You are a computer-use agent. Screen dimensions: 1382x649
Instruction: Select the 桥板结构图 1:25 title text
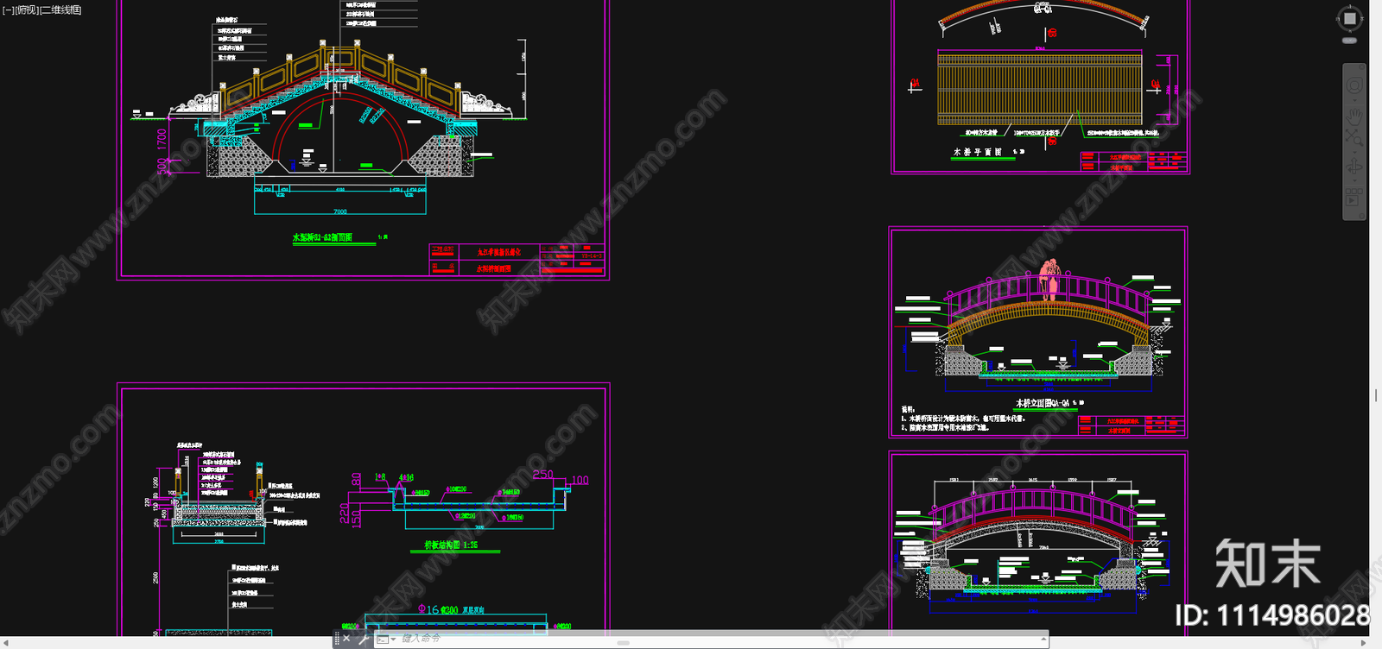point(451,545)
